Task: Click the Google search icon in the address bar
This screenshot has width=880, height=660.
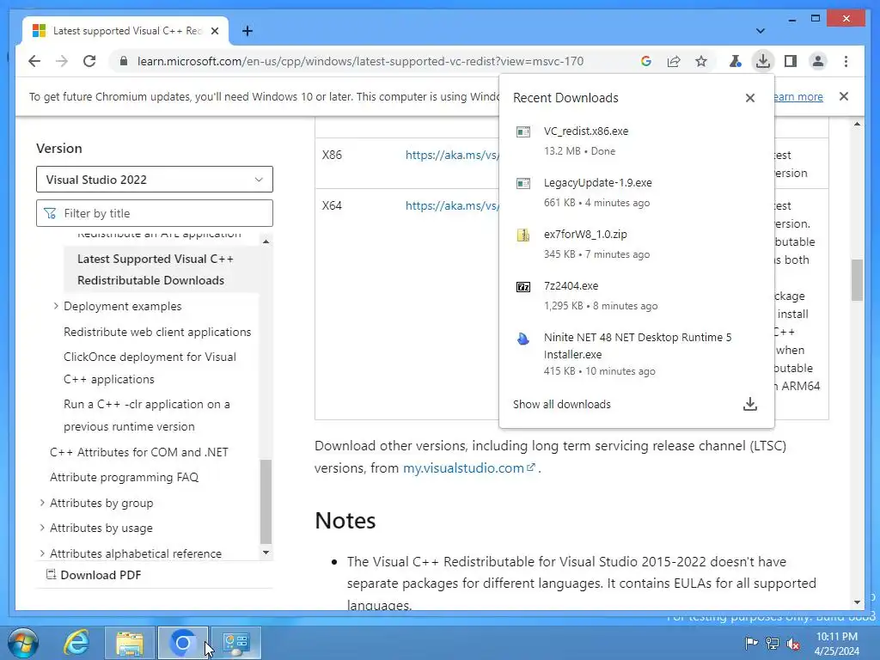Action: 646,61
